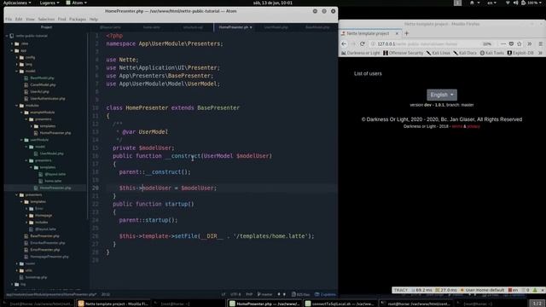The width and height of the screenshot is (546, 307).
Task: Click master git branch in status bar
Action: [264, 294]
